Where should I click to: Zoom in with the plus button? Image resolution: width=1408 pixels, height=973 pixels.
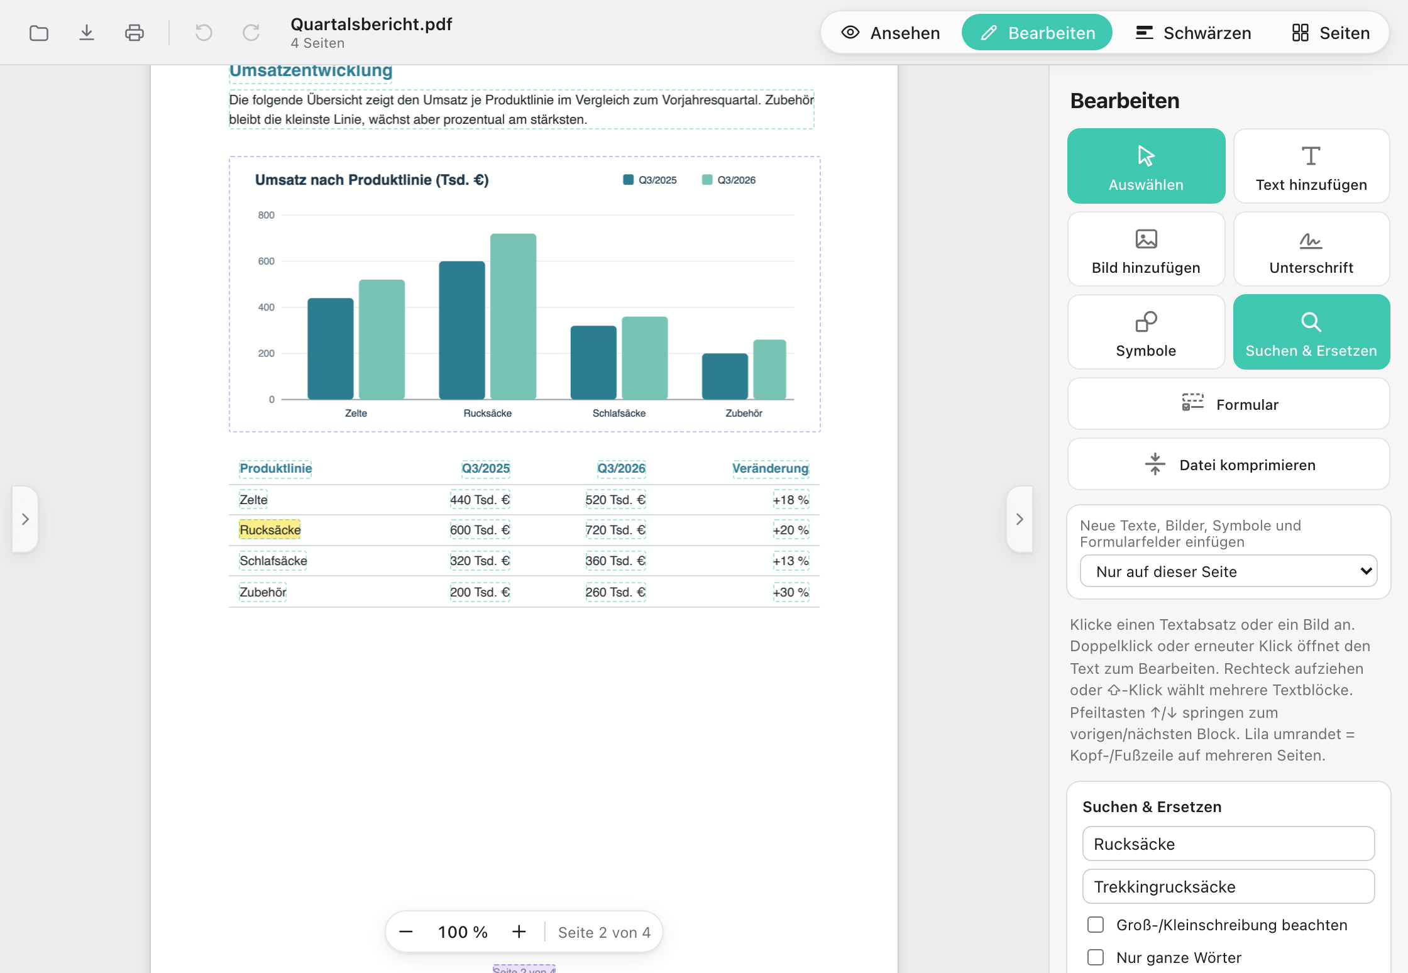[x=519, y=932]
